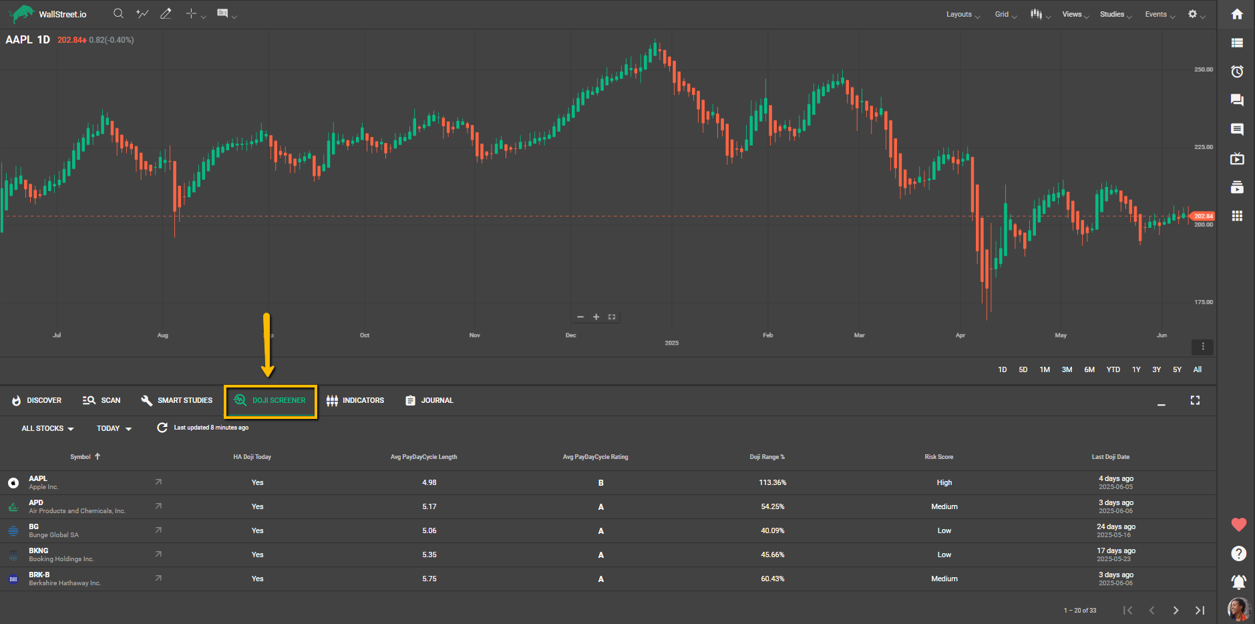This screenshot has width=1255, height=624.
Task: Open the apps grid icon
Action: click(1237, 216)
